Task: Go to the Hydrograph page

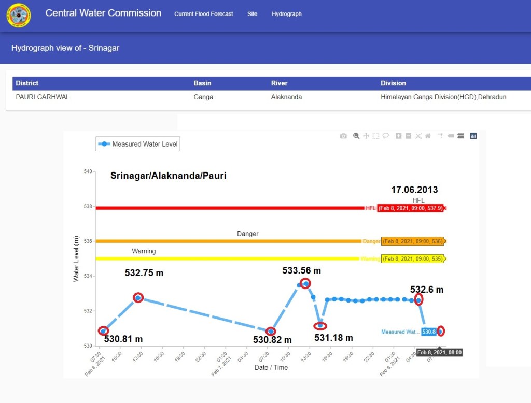Action: 286,14
